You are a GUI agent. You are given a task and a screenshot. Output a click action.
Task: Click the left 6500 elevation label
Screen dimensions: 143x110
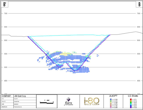click(6, 27)
